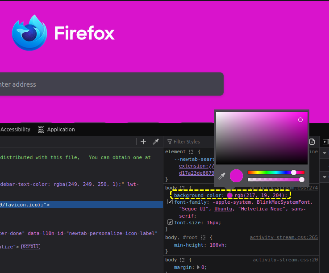Image resolution: width=329 pixels, height=273 pixels.
Task: Toggle sidebar pane icon right of rules
Action: point(325,142)
